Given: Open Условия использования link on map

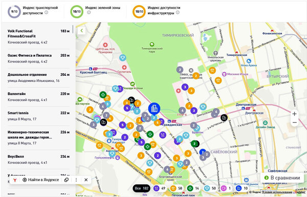Looking at the screenshot, I should click(277, 193).
